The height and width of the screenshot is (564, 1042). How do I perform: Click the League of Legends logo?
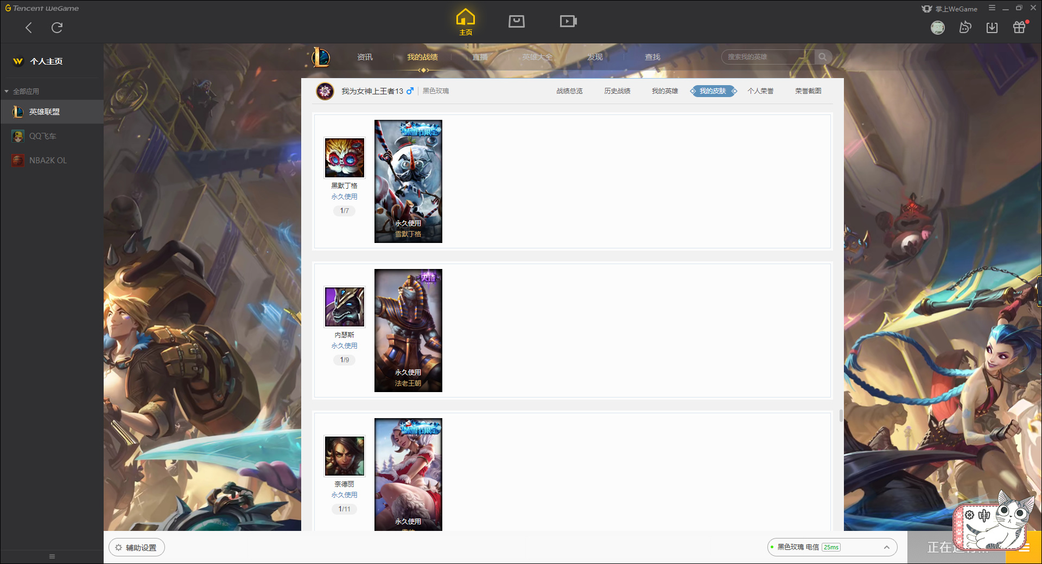pos(320,57)
